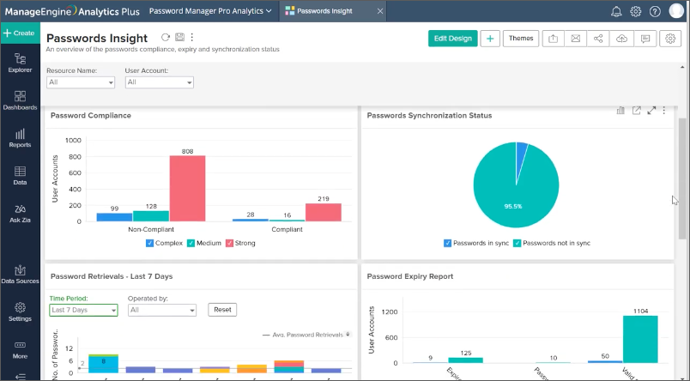
Task: Toggle the Passwords in sync legend checkbox
Action: (447, 243)
